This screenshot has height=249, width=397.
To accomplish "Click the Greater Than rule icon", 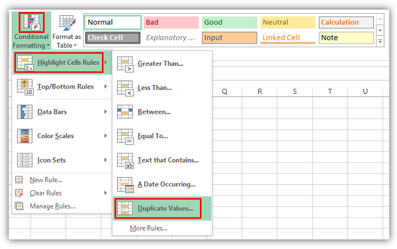I will (125, 64).
